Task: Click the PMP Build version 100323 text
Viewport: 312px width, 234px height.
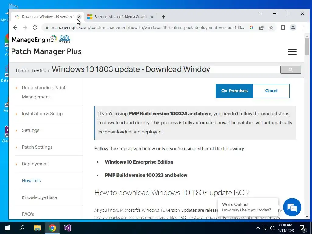Action: tap(146, 175)
